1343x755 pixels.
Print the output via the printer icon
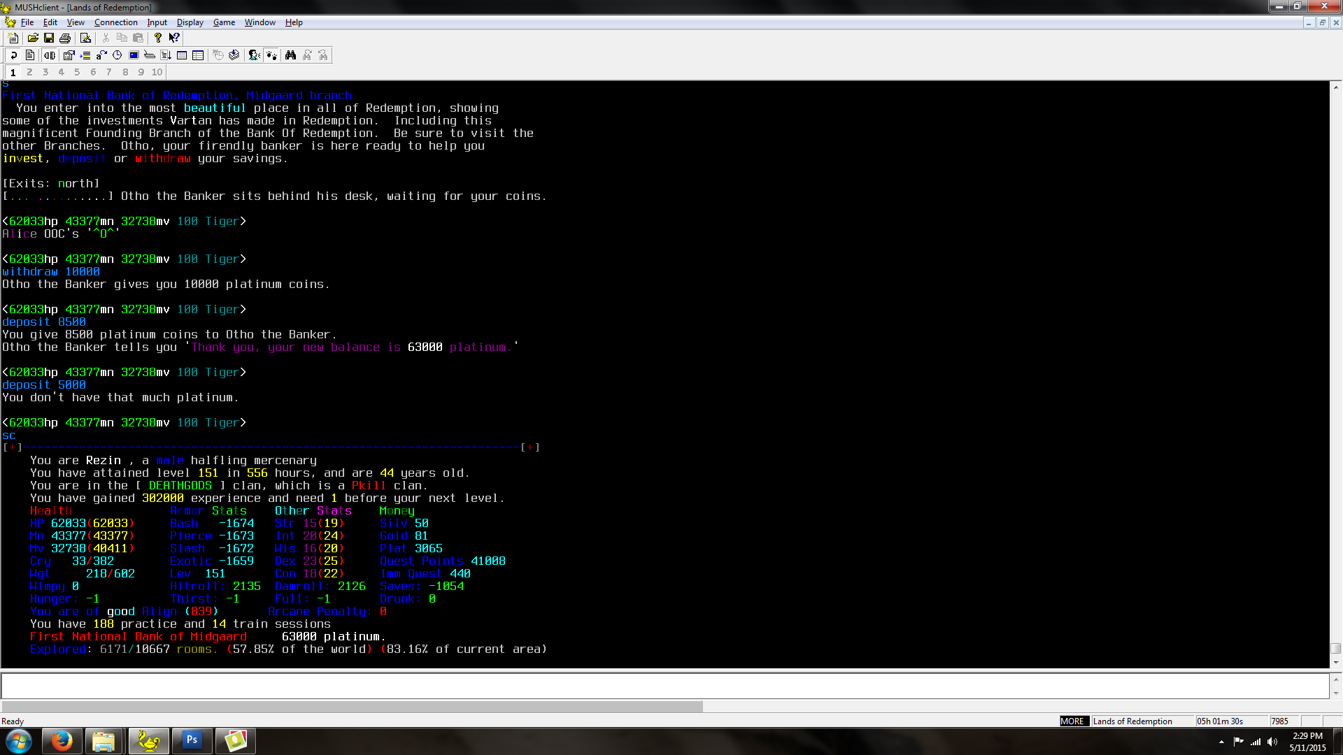click(x=65, y=38)
